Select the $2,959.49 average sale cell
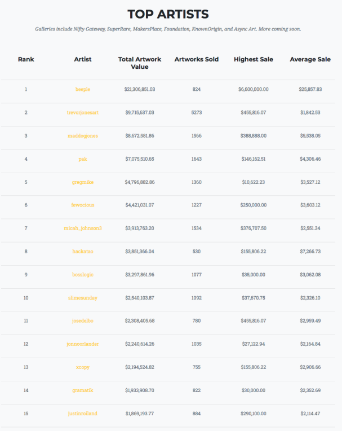 310,320
